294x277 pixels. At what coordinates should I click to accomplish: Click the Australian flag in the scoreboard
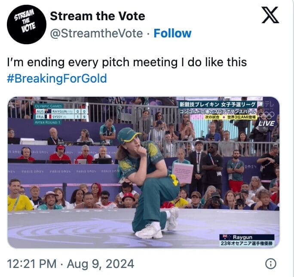tap(48, 111)
